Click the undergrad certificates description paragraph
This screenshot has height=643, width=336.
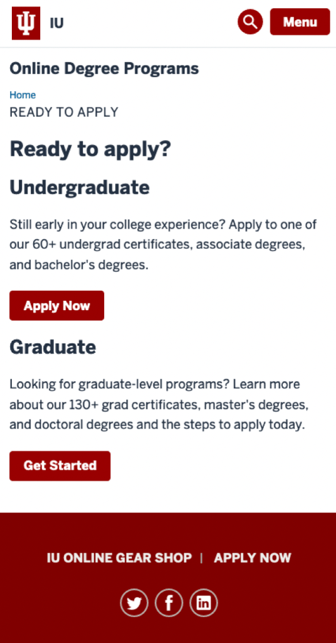pos(163,245)
